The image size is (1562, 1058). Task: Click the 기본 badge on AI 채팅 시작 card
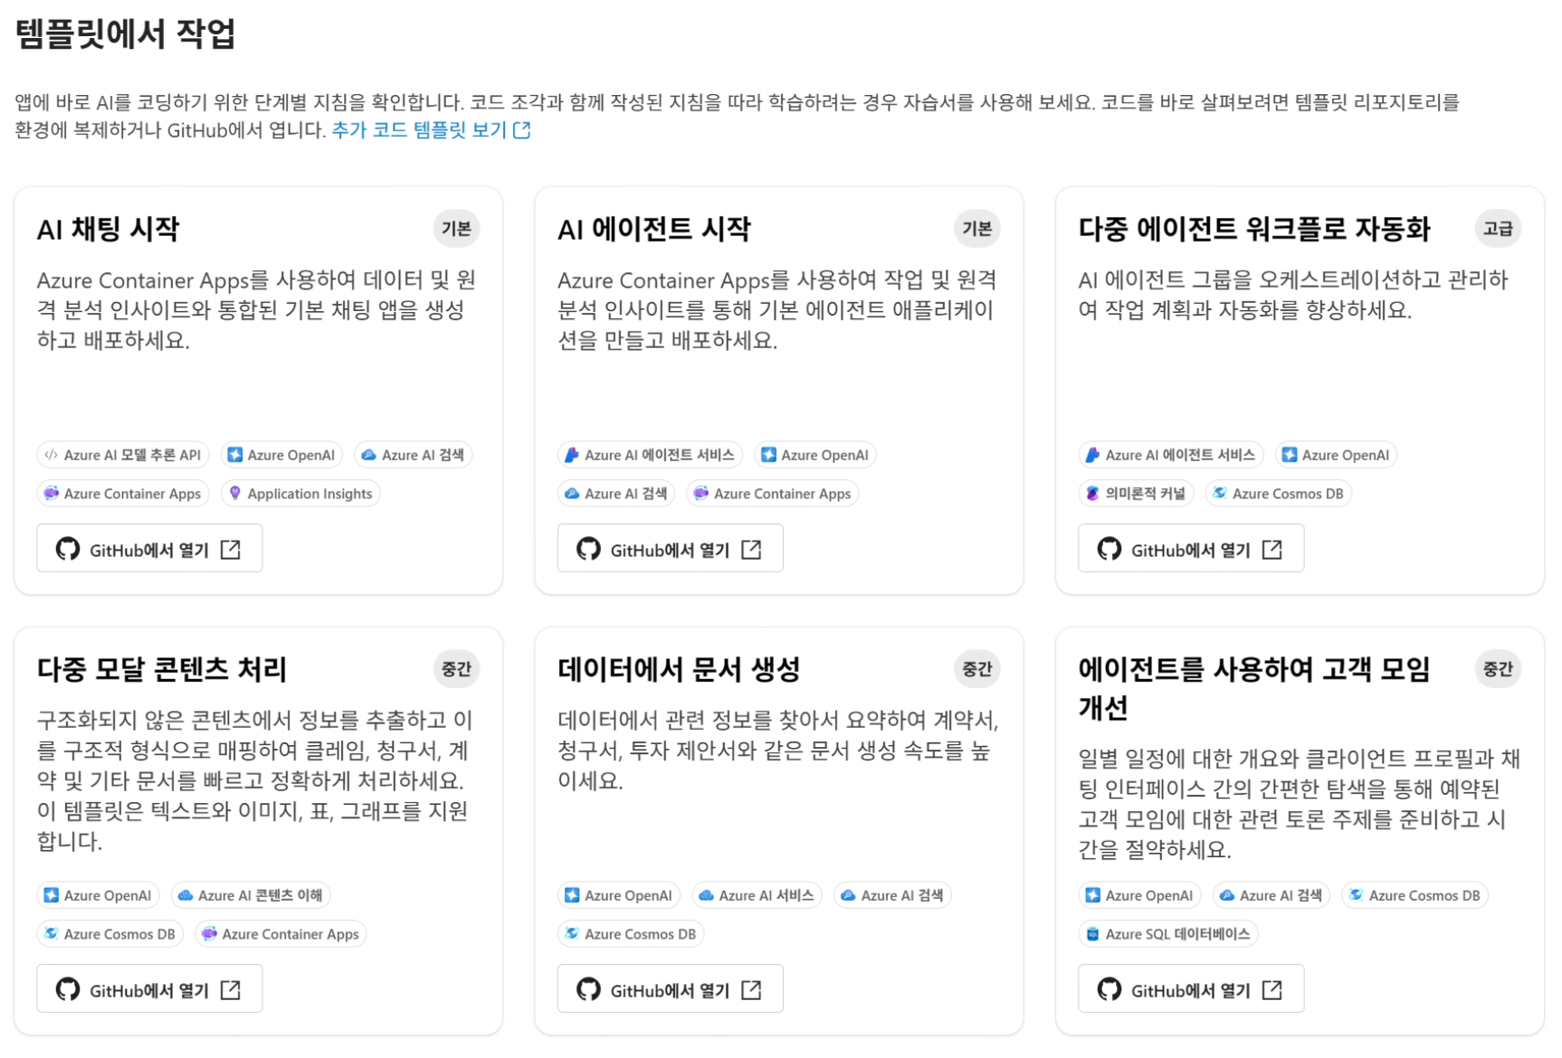(456, 229)
